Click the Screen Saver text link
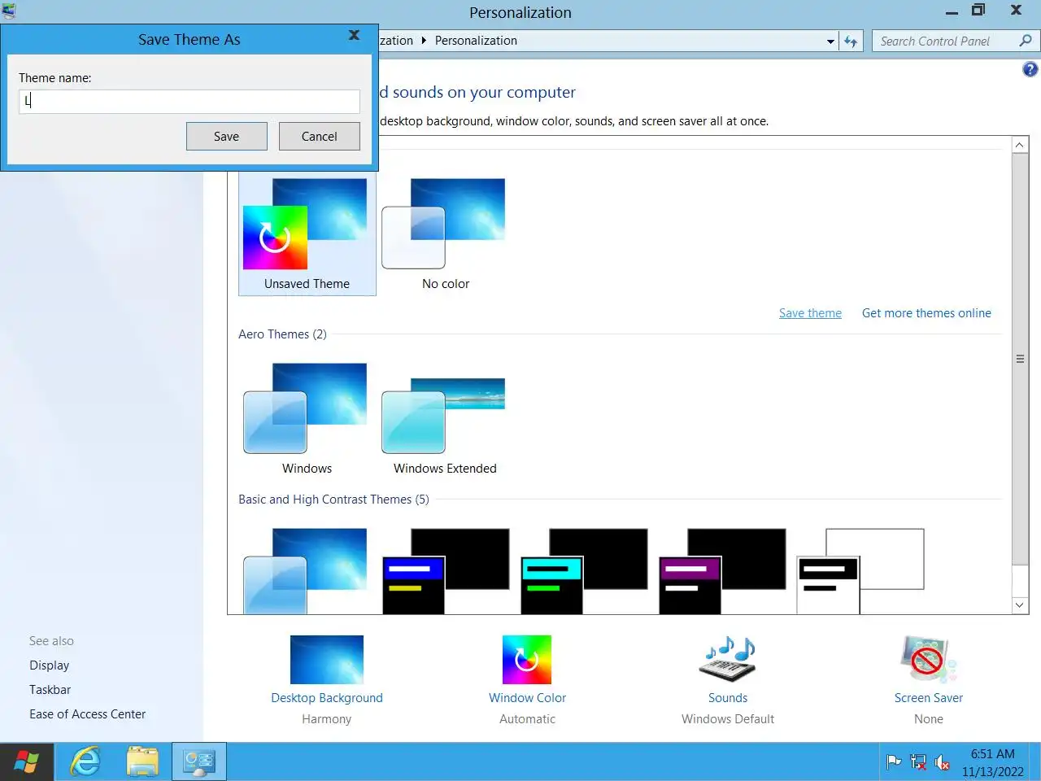1041x781 pixels. coord(928,698)
